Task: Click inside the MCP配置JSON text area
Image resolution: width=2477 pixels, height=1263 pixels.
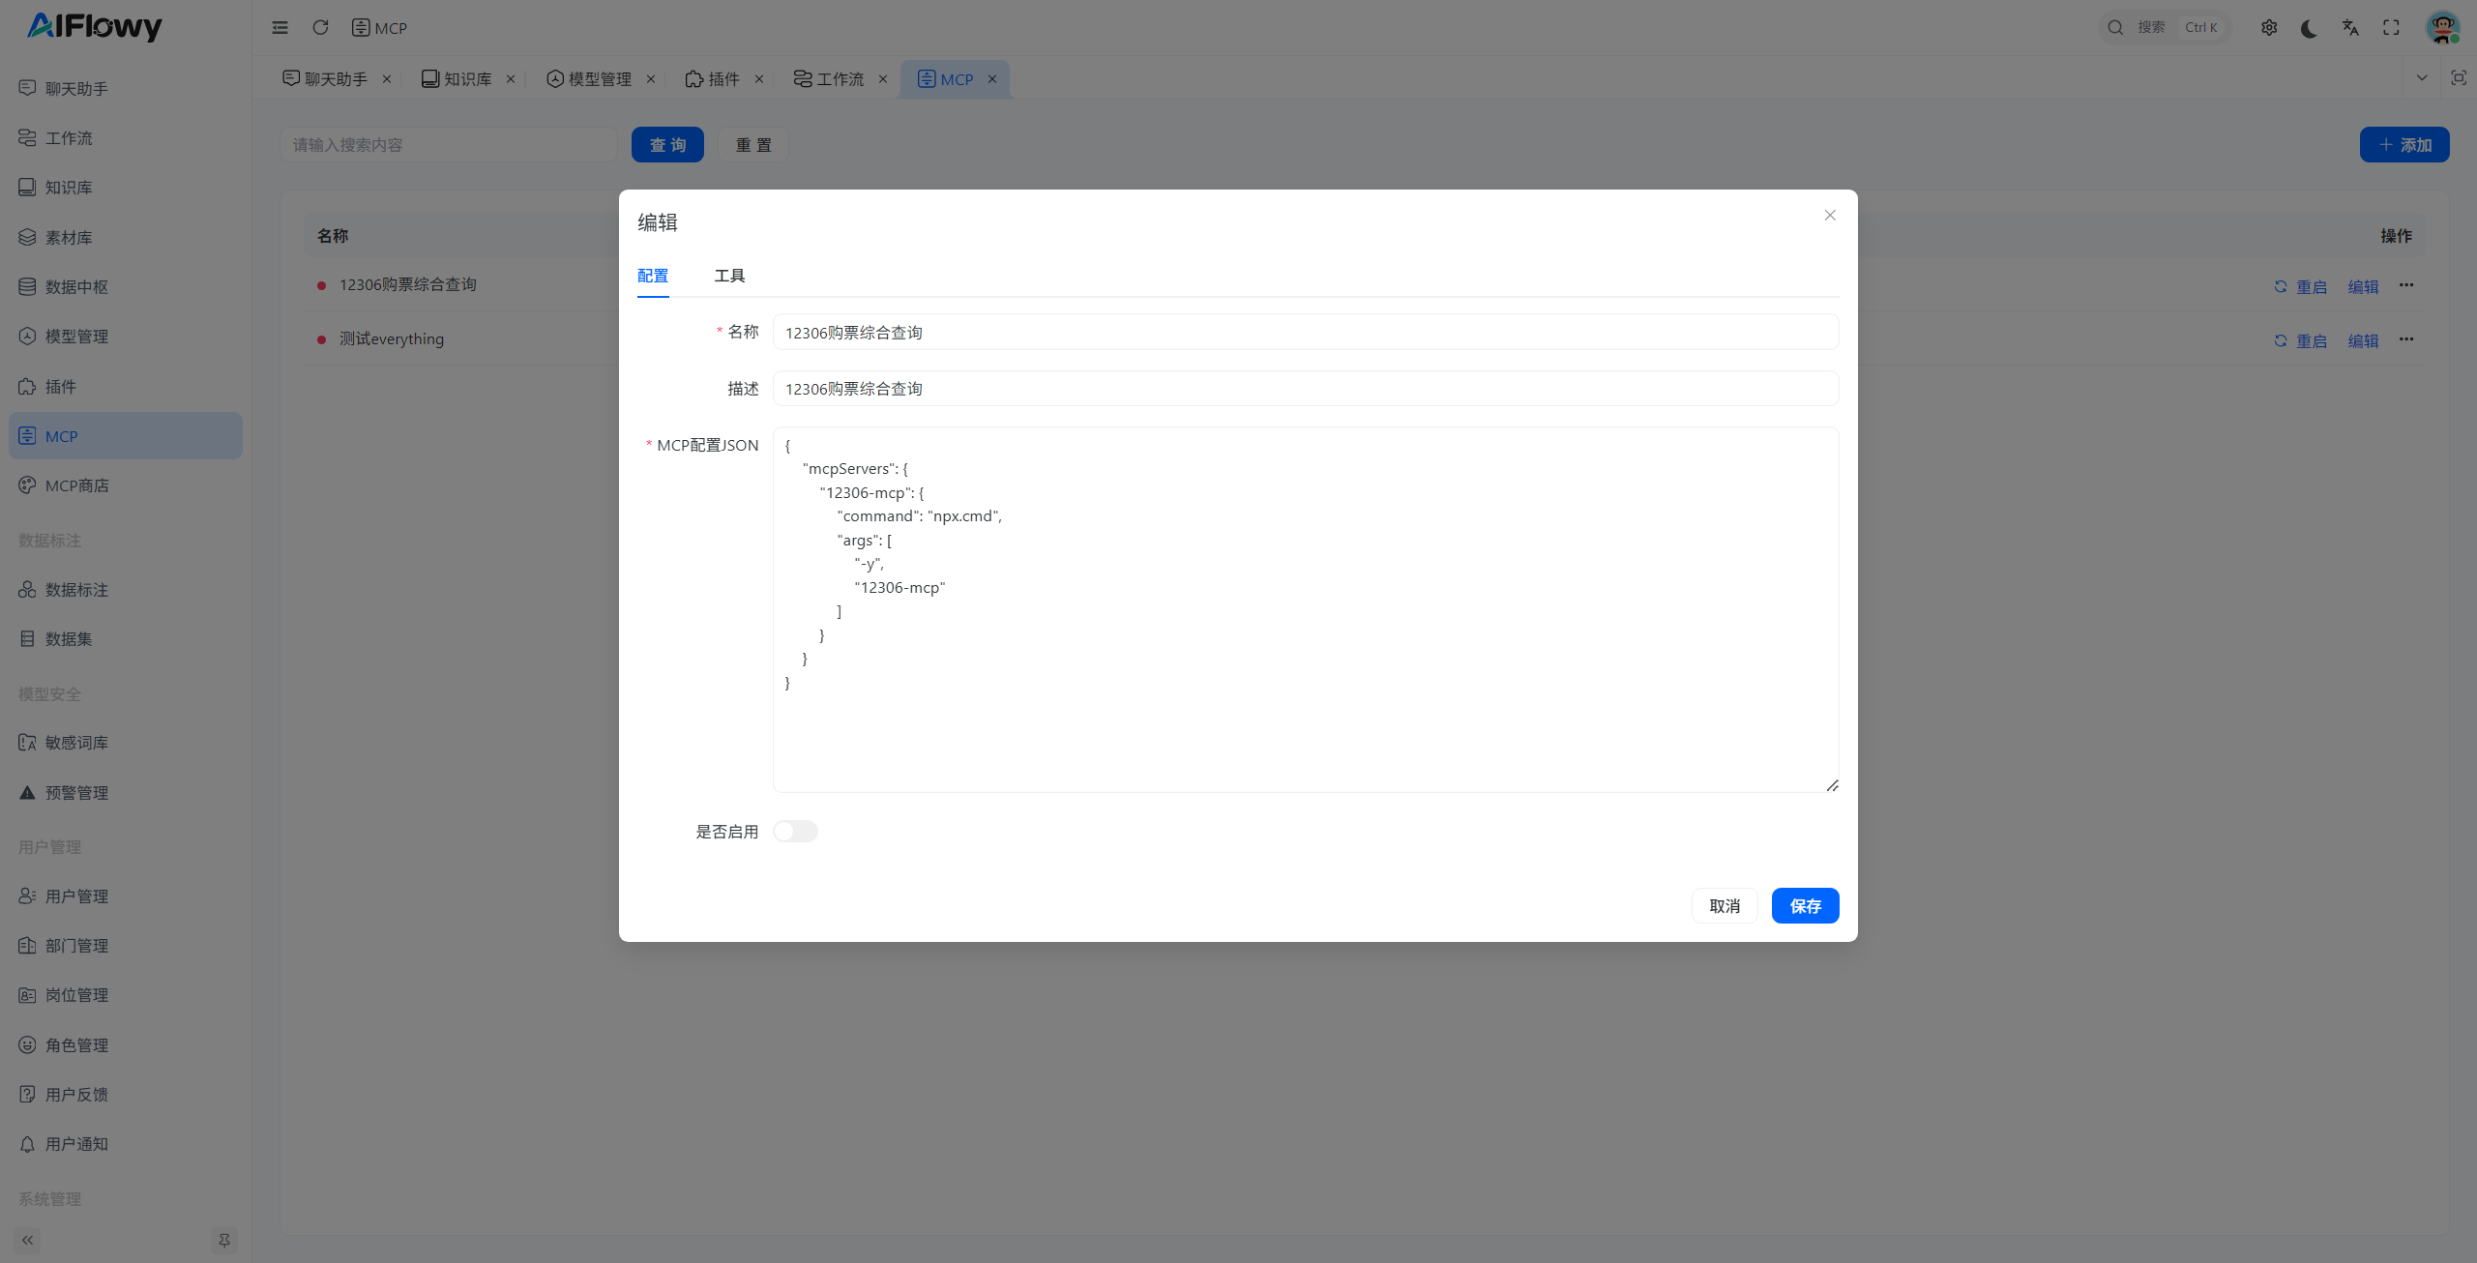Action: [1305, 609]
